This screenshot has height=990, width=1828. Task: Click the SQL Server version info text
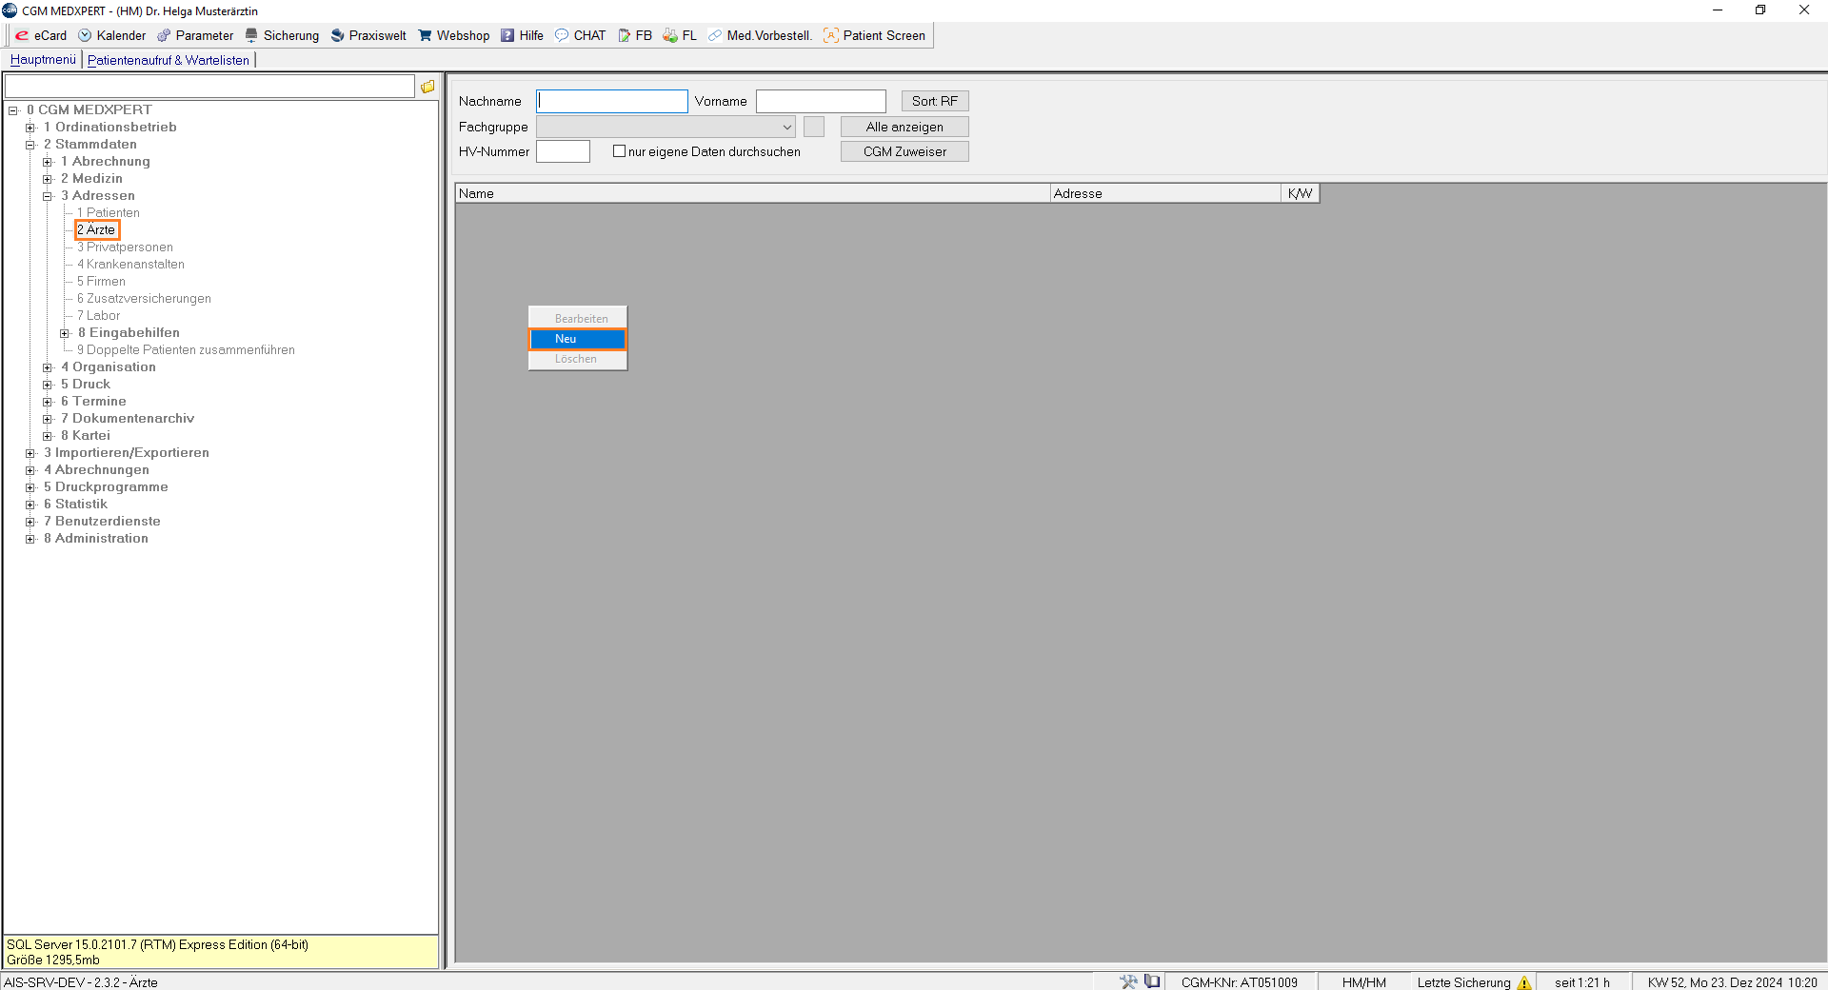[x=157, y=945]
